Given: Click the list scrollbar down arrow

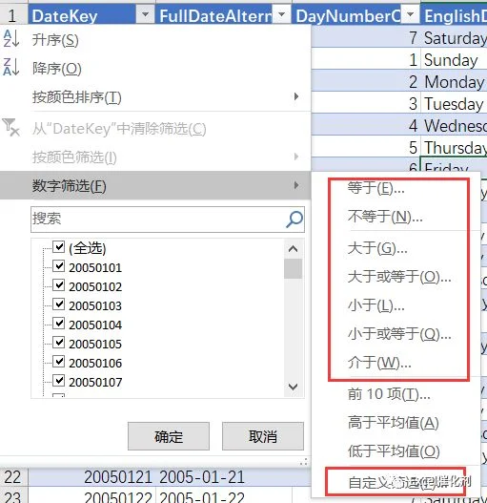Looking at the screenshot, I should click(x=293, y=387).
